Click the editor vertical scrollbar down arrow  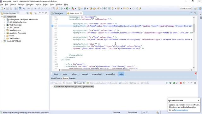194,67
